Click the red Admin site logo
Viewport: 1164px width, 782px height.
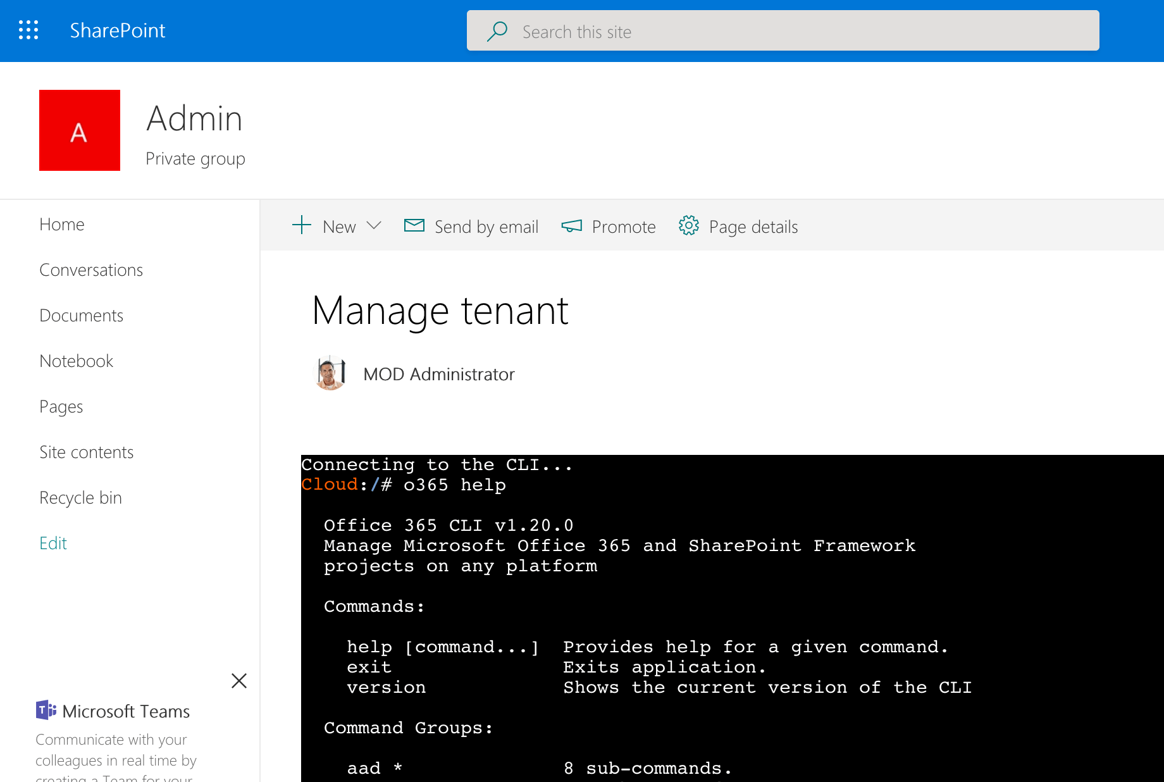pos(80,130)
